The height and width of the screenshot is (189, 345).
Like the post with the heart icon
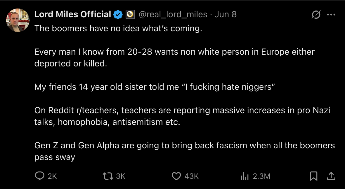point(176,176)
